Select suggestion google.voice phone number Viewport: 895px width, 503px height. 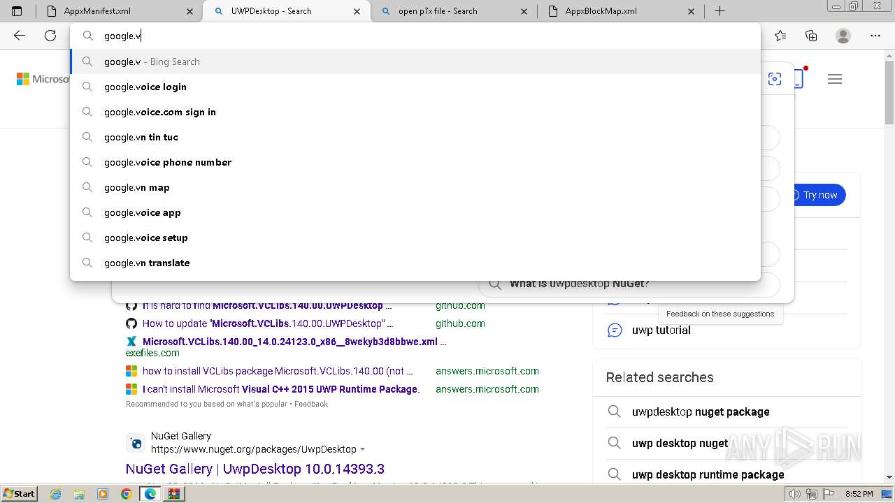point(415,162)
